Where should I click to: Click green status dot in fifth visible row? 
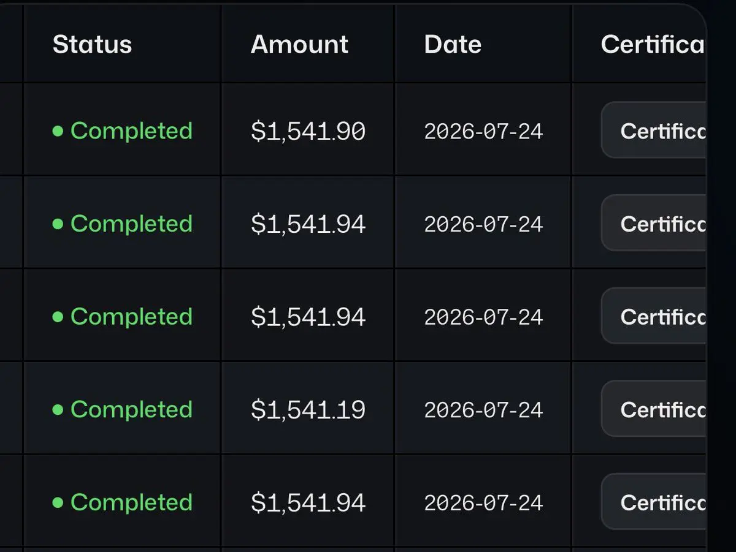tap(58, 503)
